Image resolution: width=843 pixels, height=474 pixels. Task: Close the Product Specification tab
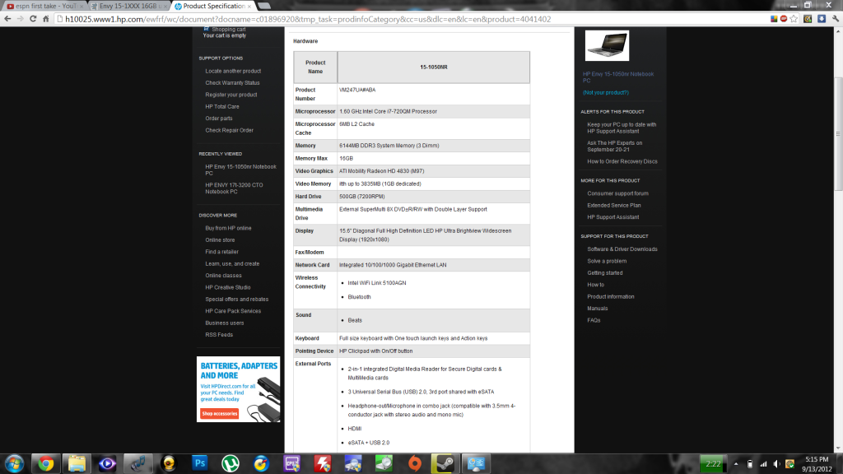point(249,6)
